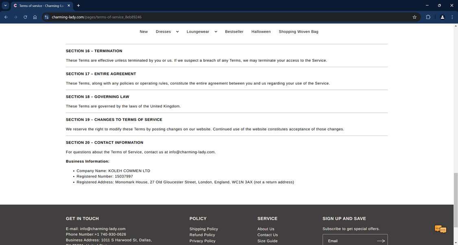The image size is (458, 245).
Task: Close the Terms of service tab
Action: 69,6
